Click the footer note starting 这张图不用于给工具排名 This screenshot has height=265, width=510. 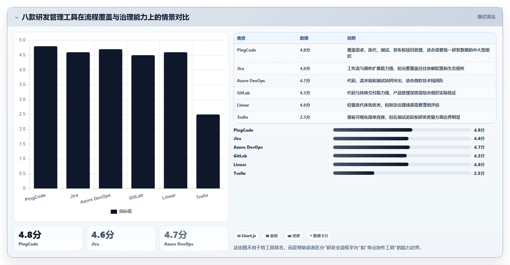coord(328,248)
